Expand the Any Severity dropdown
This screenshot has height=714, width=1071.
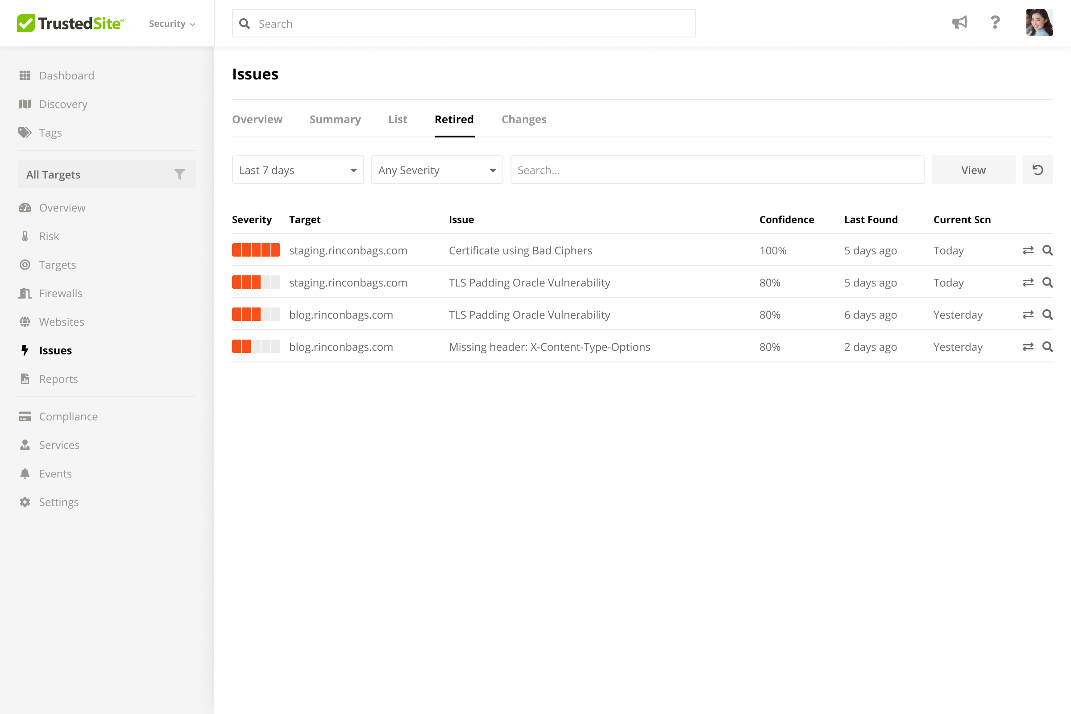coord(437,170)
